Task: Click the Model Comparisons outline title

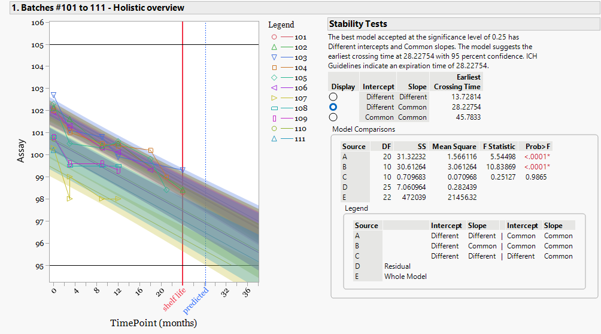Action: tap(363, 129)
